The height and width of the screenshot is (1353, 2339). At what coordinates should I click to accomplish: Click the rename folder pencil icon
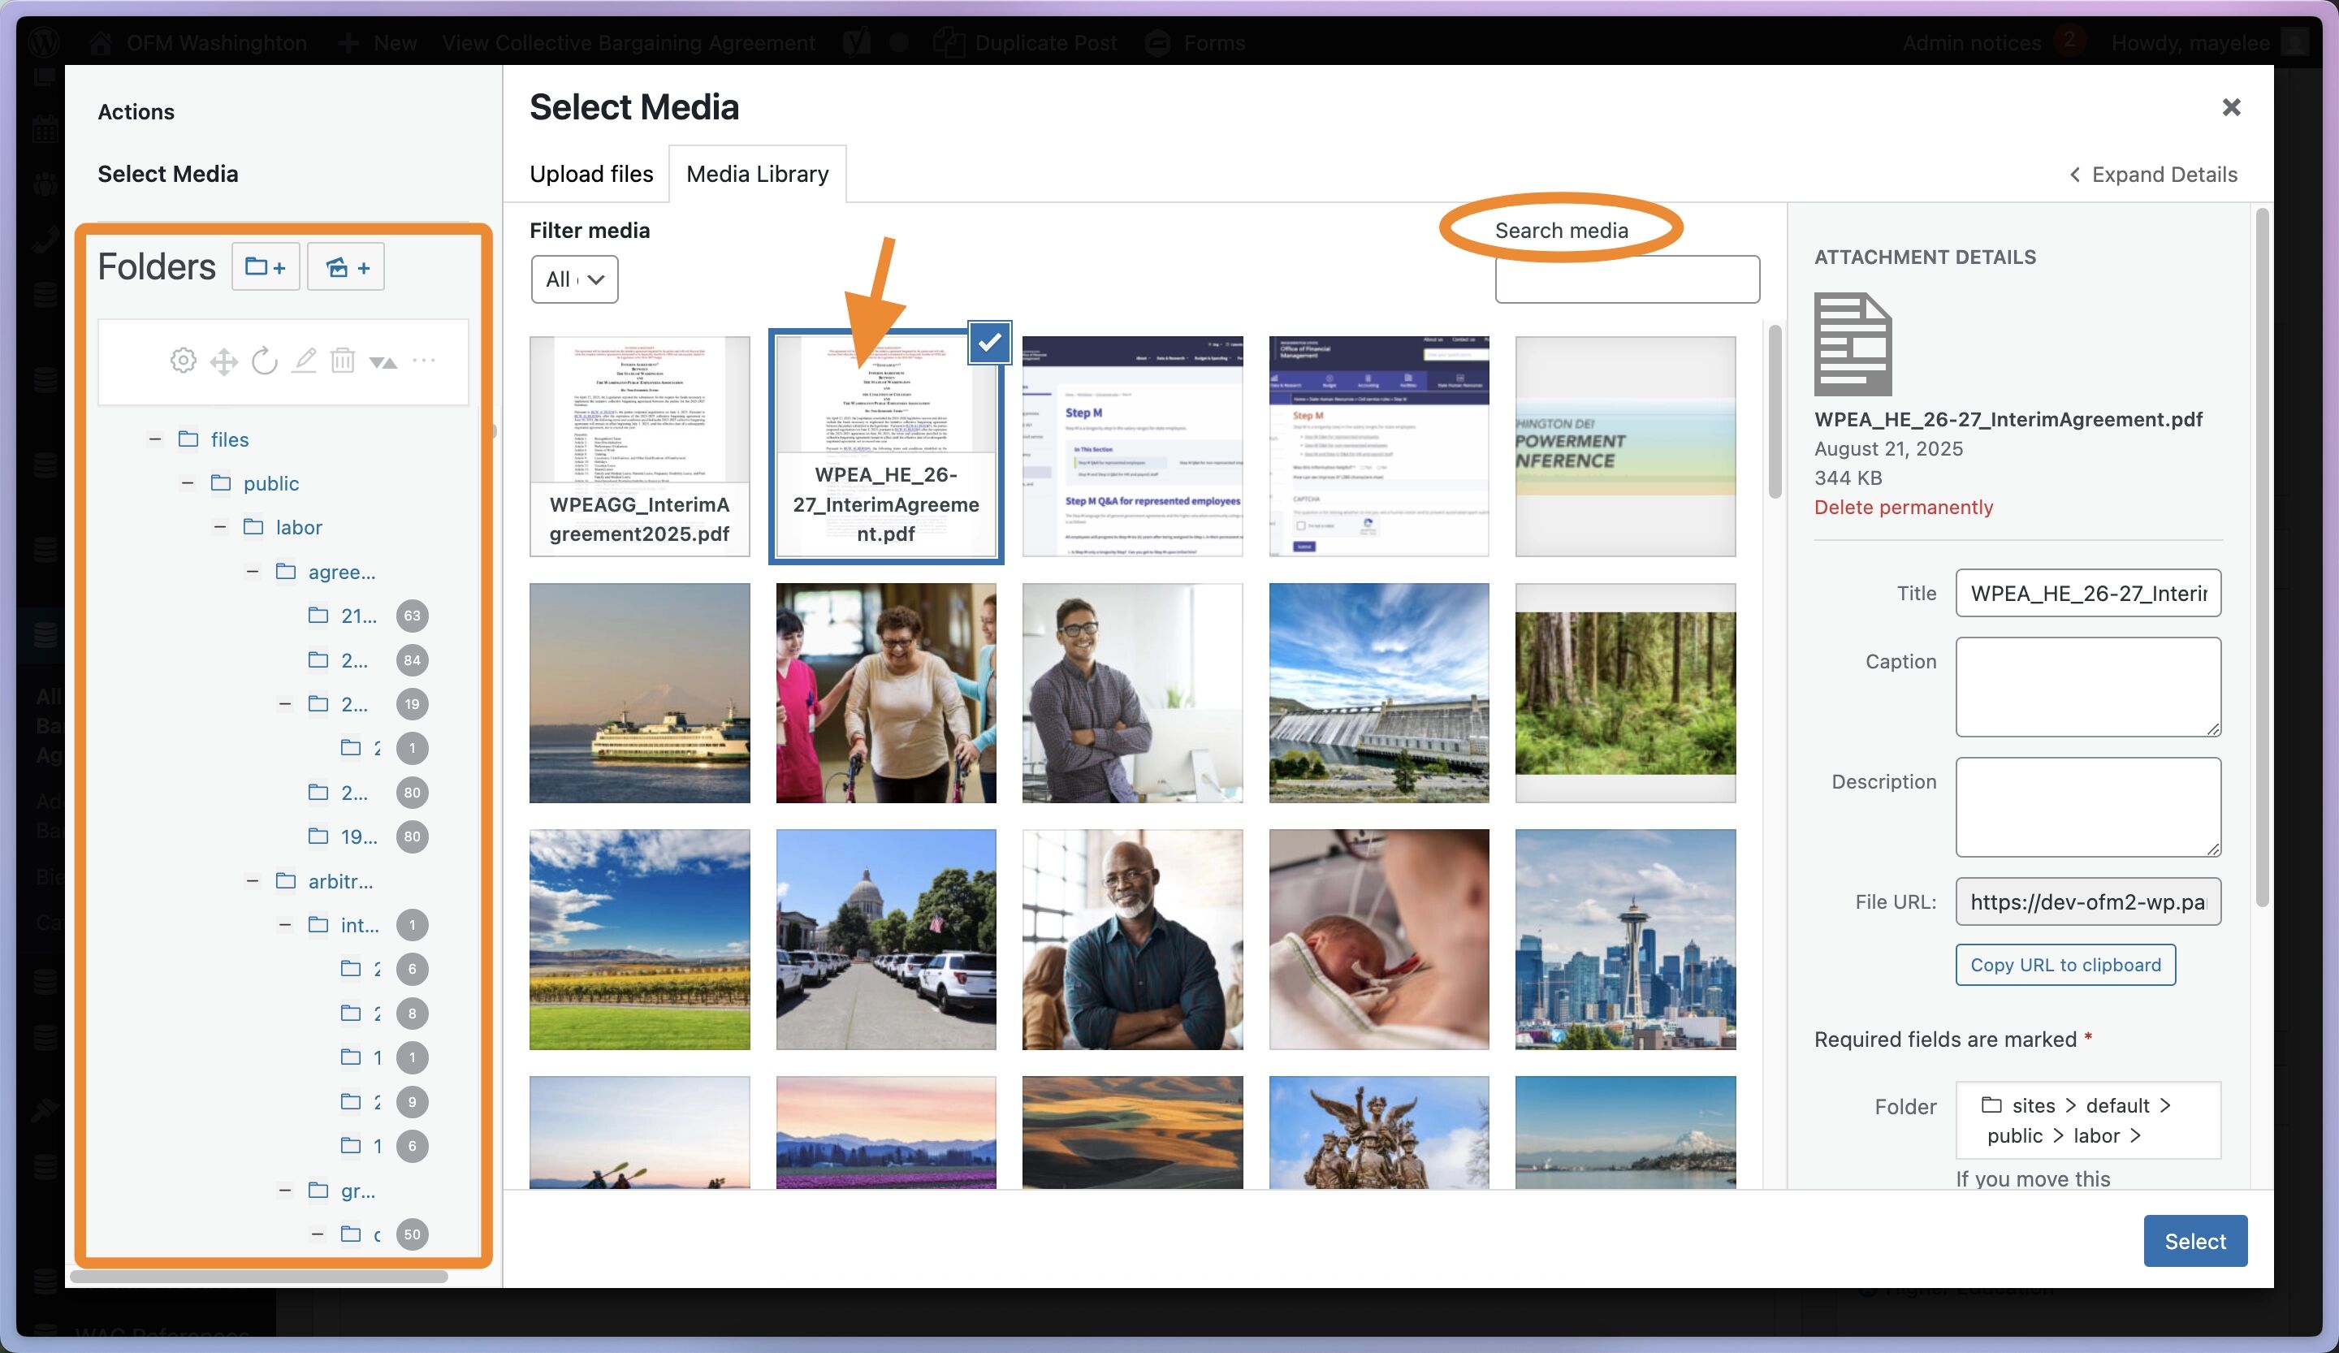click(x=305, y=360)
